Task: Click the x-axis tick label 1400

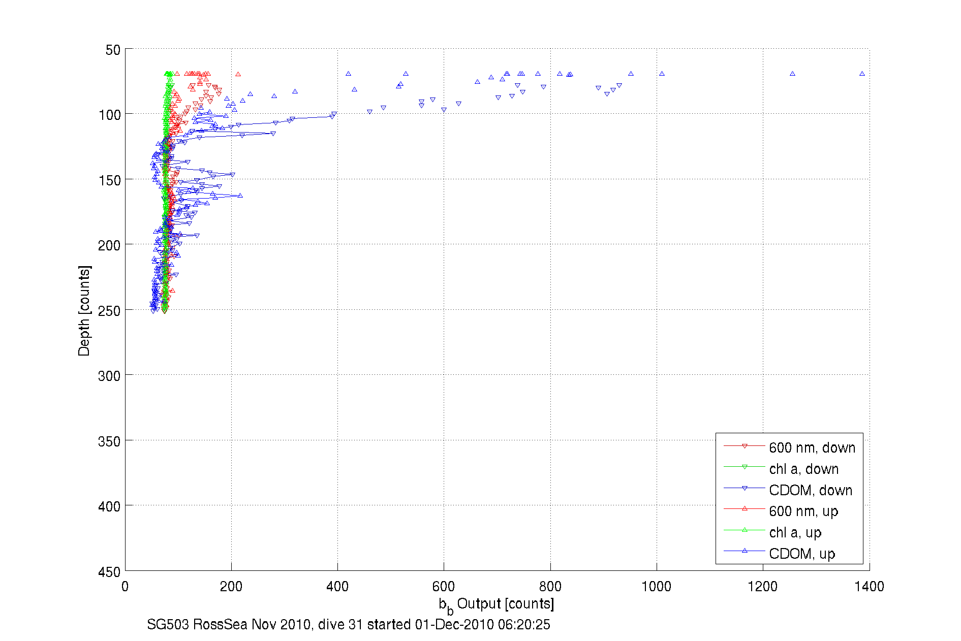Action: click(x=869, y=587)
